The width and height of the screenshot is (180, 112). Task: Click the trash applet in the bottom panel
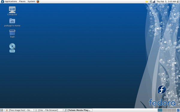click(x=178, y=110)
